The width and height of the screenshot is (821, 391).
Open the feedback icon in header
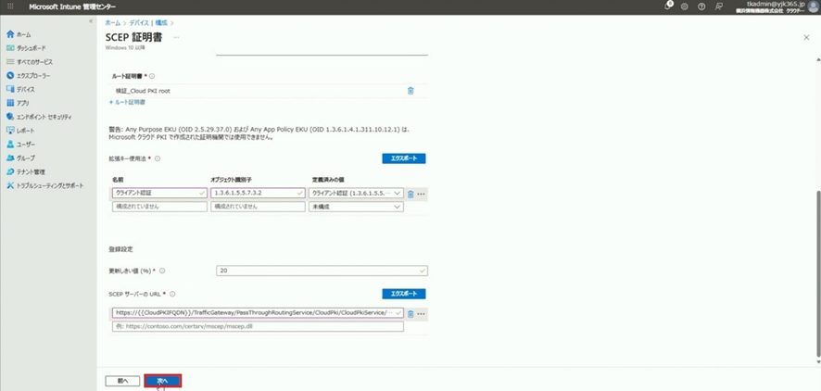(718, 6)
